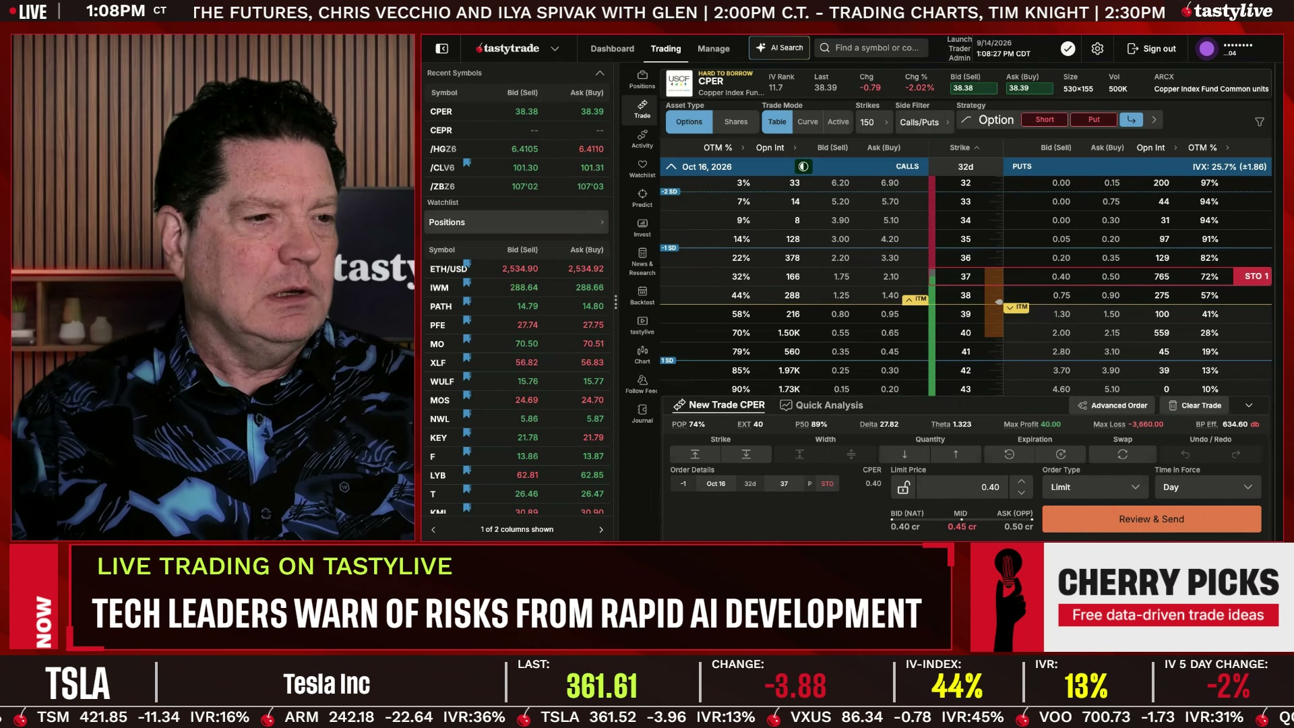
Task: Open the Backtest sidebar icon
Action: pos(642,295)
